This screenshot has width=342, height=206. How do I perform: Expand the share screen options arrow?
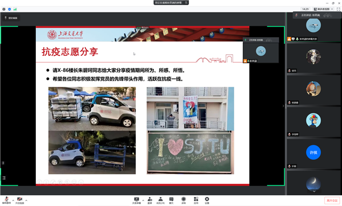143,200
